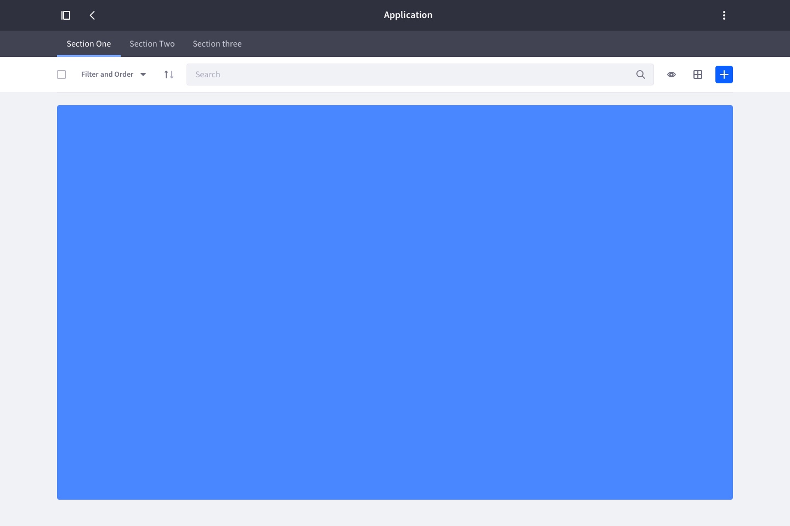Image resolution: width=790 pixels, height=526 pixels.
Task: Open the navigation sidebar icon
Action: point(65,15)
